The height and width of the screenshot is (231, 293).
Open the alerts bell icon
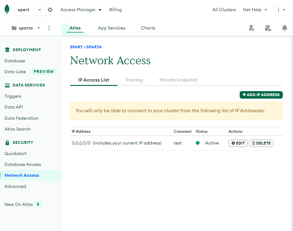(284, 28)
